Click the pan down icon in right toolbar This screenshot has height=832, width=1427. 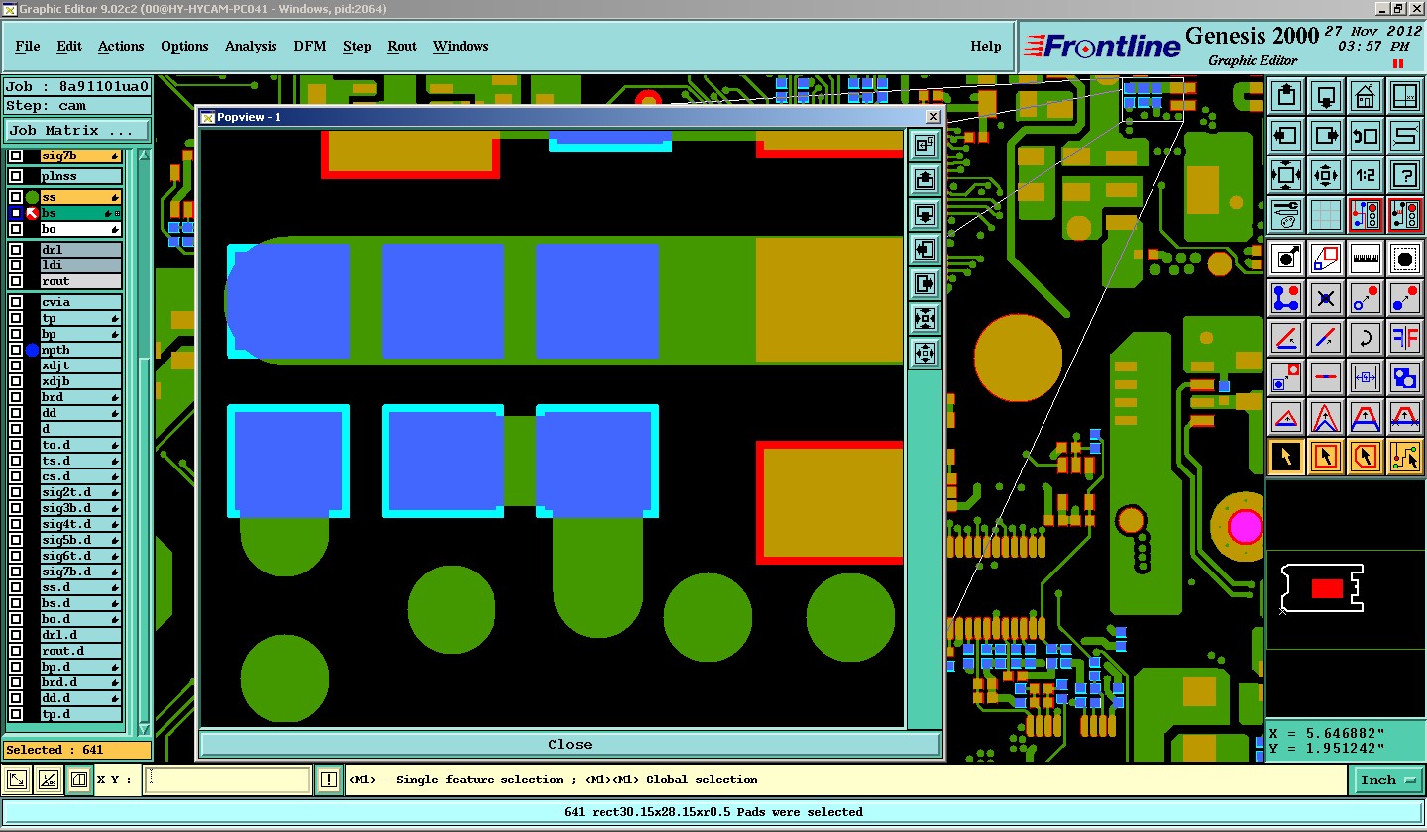point(1326,96)
